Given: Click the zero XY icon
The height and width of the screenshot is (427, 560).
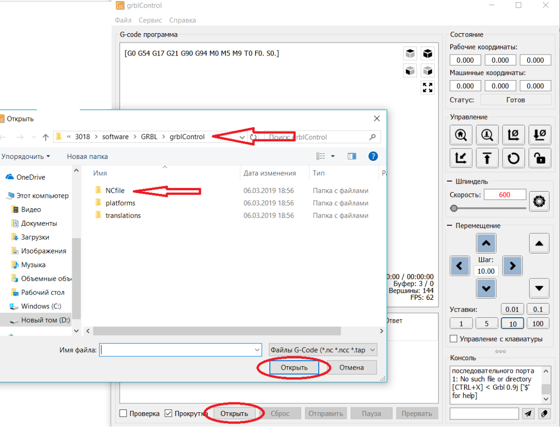Looking at the screenshot, I should (513, 135).
